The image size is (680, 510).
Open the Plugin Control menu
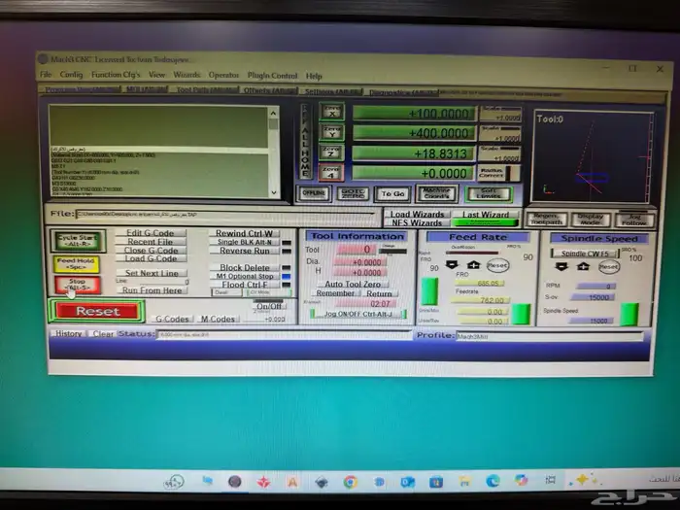pos(271,75)
